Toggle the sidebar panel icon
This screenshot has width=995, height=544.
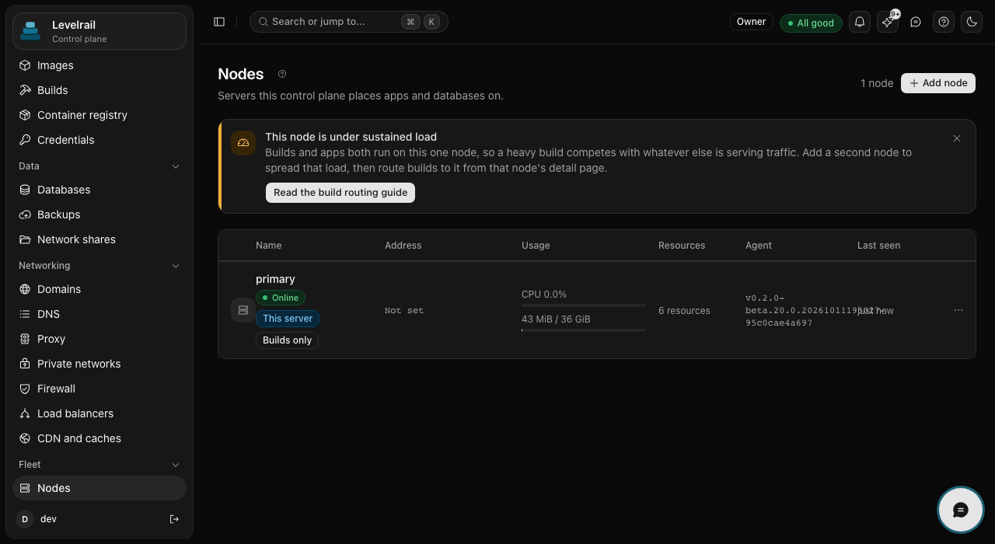pyautogui.click(x=219, y=22)
